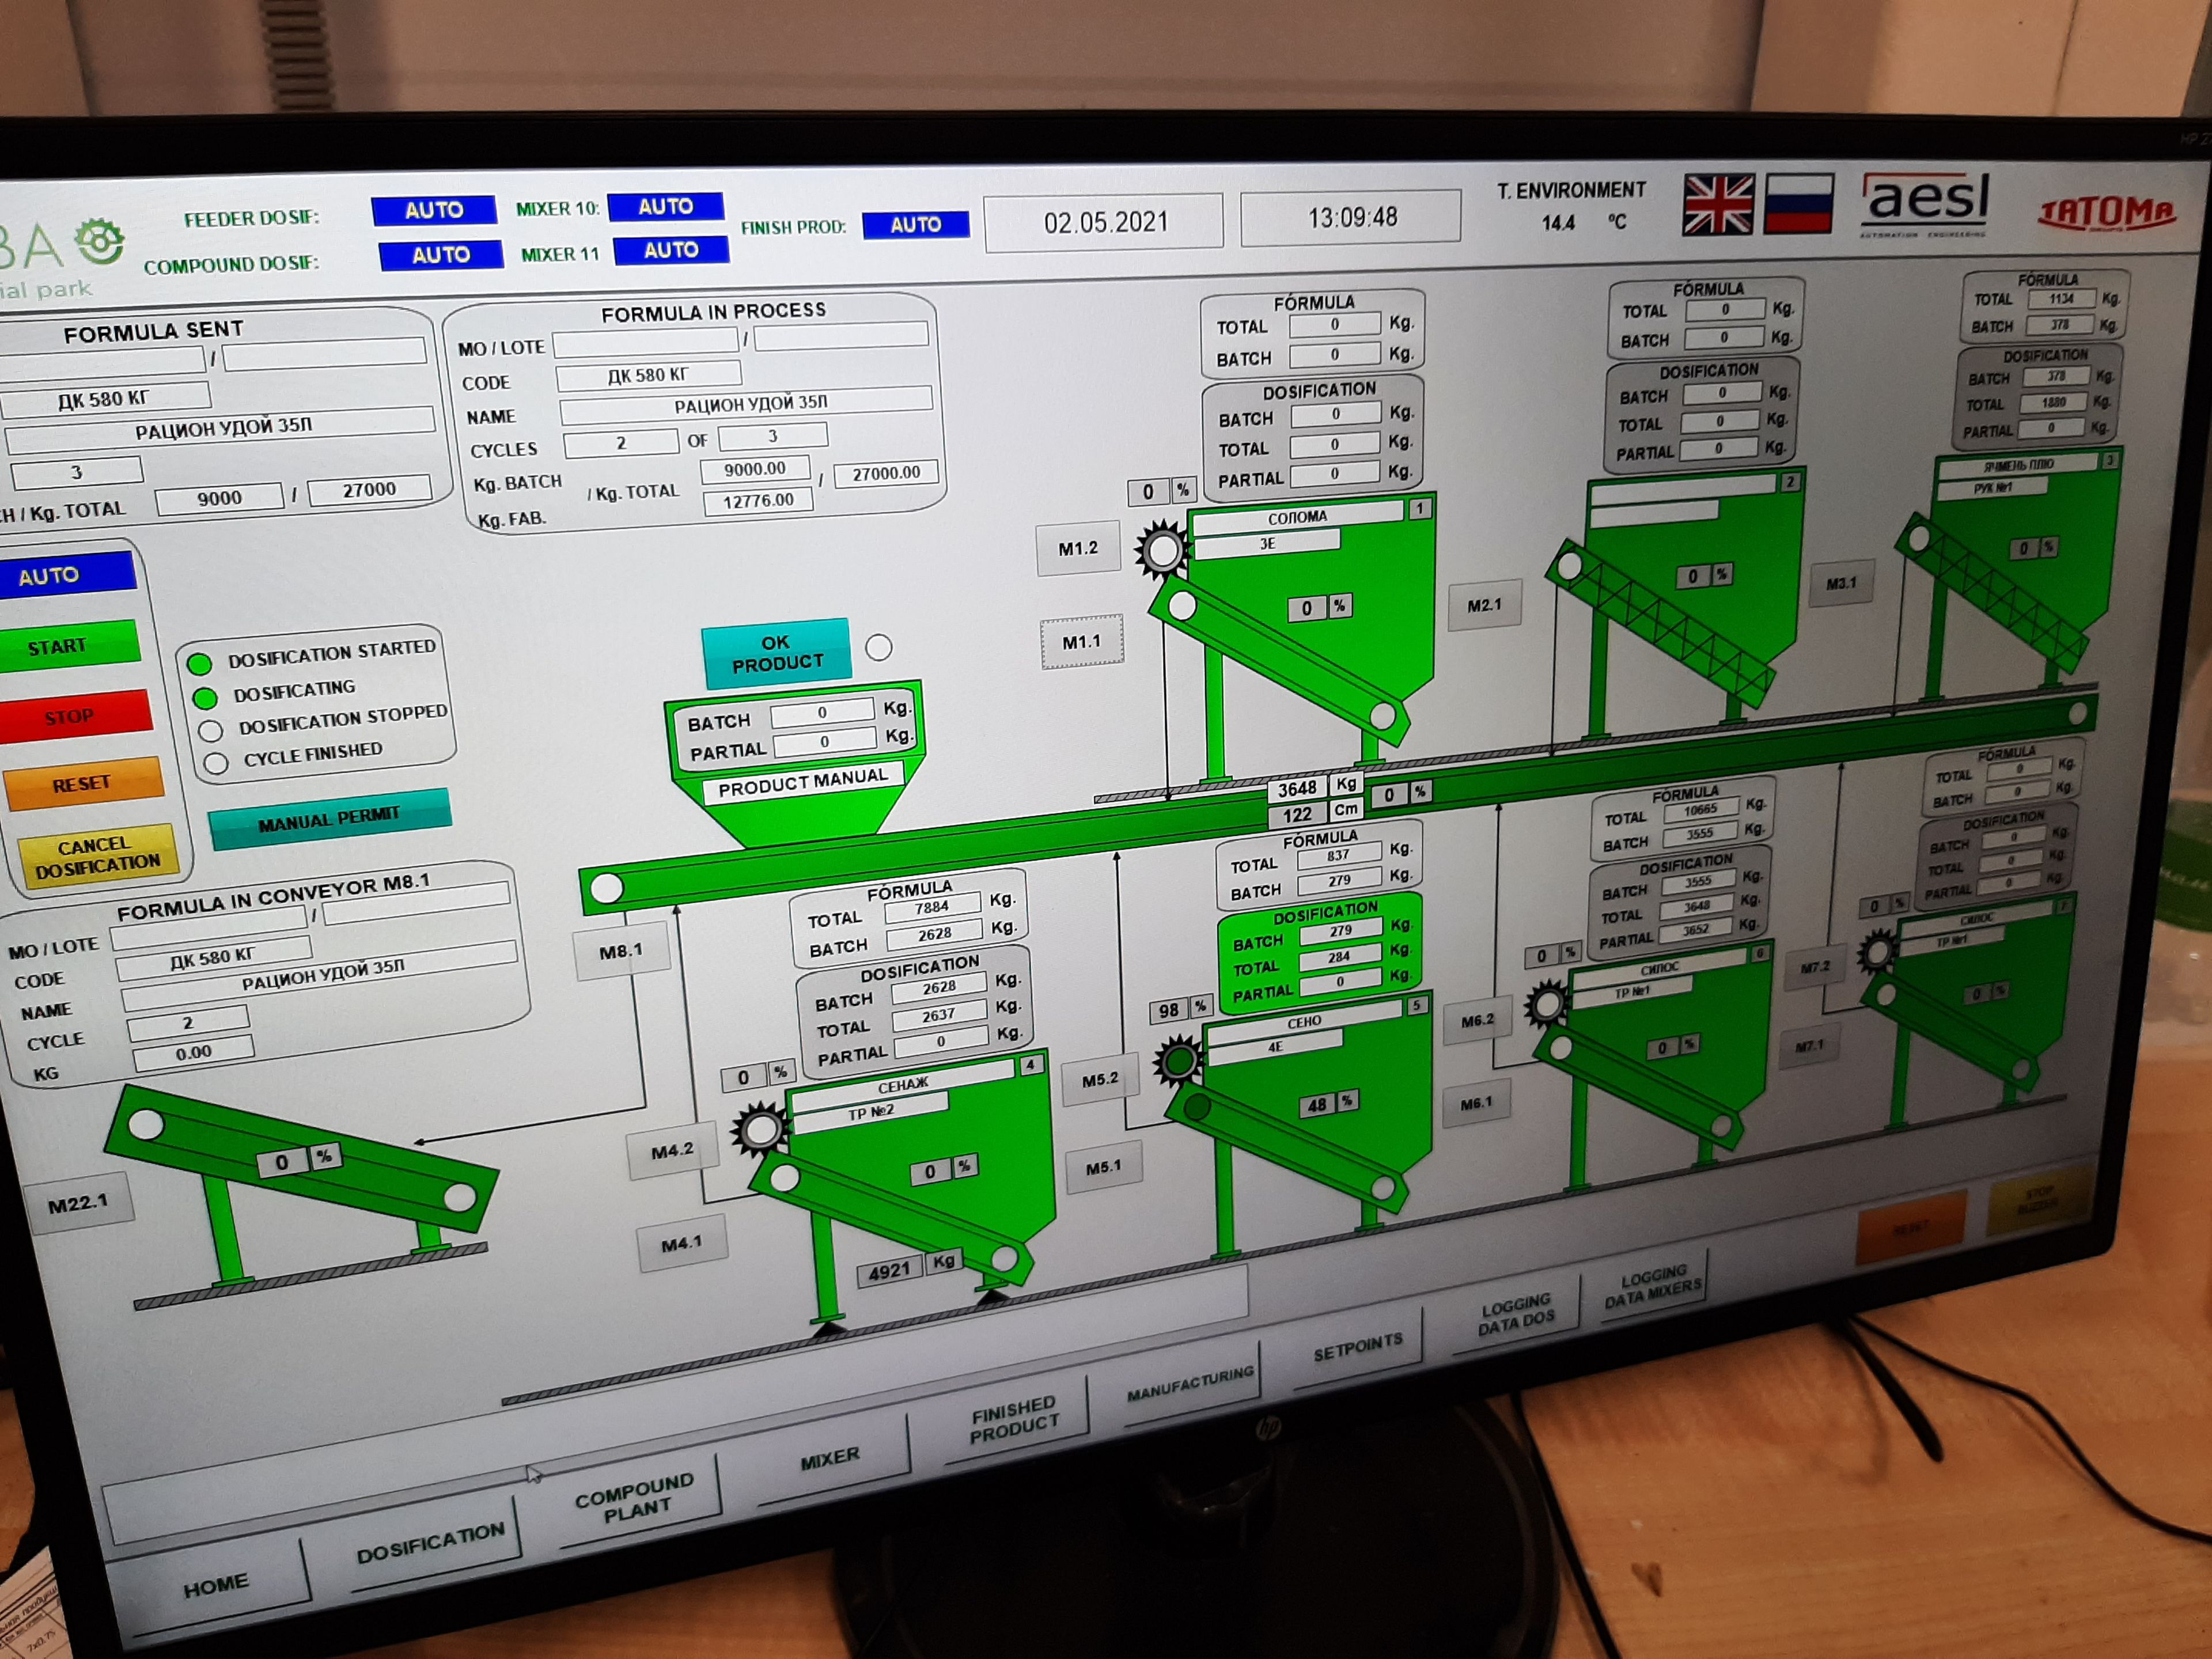The width and height of the screenshot is (2212, 1659).
Task: Switch language with the Russian flag icon
Action: pos(1799,203)
